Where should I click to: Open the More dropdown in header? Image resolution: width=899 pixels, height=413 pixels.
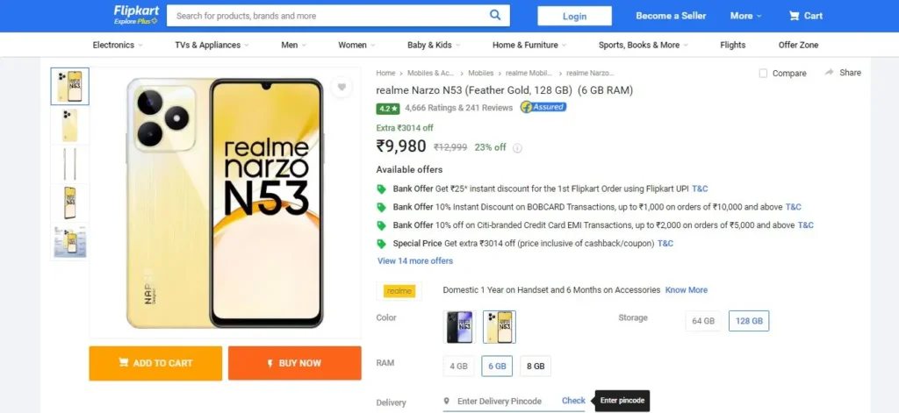click(745, 16)
